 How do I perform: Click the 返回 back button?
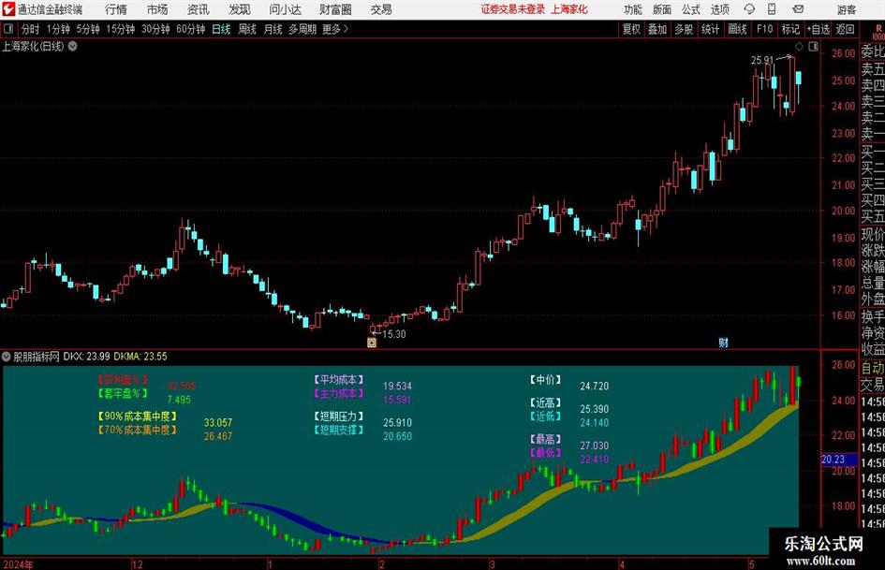(x=845, y=29)
